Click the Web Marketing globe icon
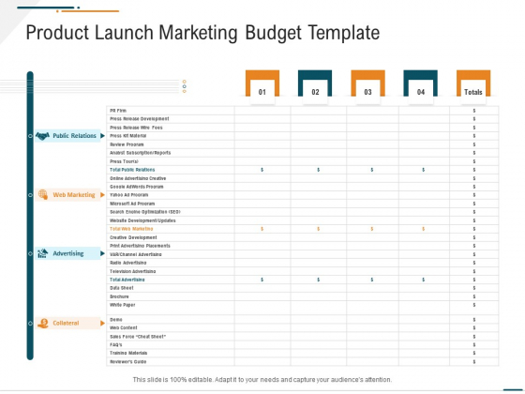The width and height of the screenshot is (525, 394). 43,195
